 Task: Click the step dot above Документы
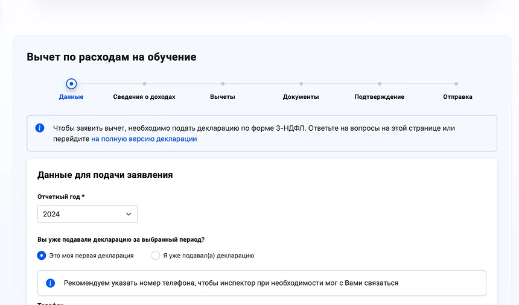coord(301,84)
